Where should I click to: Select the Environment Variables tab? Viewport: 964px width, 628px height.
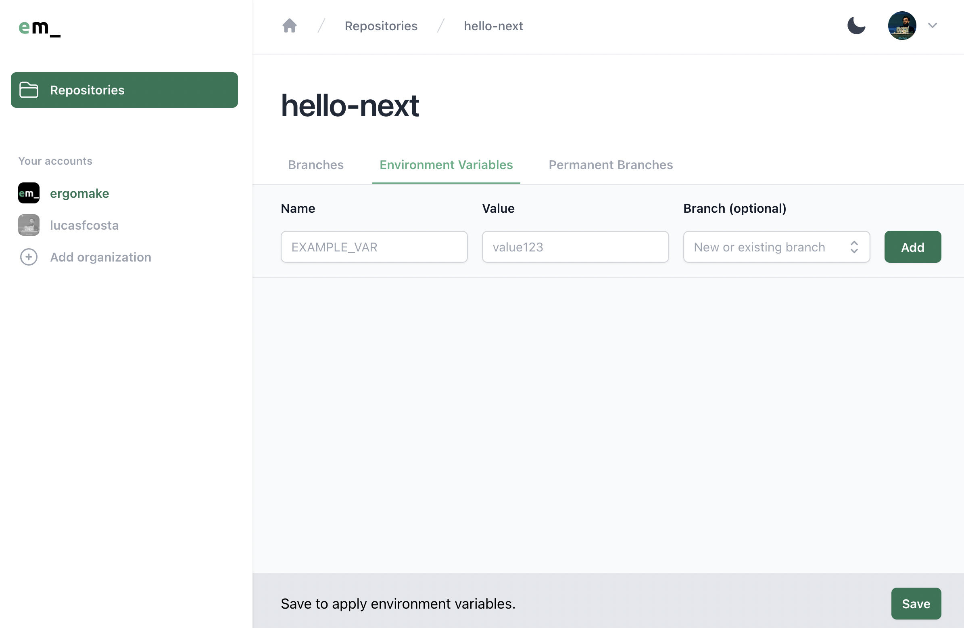446,165
